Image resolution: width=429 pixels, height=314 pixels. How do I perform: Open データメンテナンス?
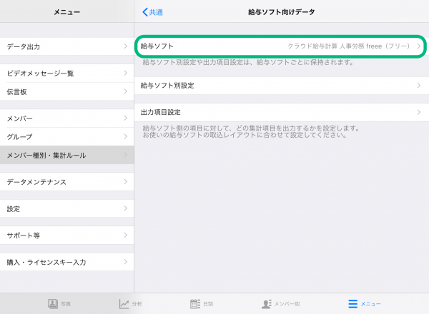66,182
